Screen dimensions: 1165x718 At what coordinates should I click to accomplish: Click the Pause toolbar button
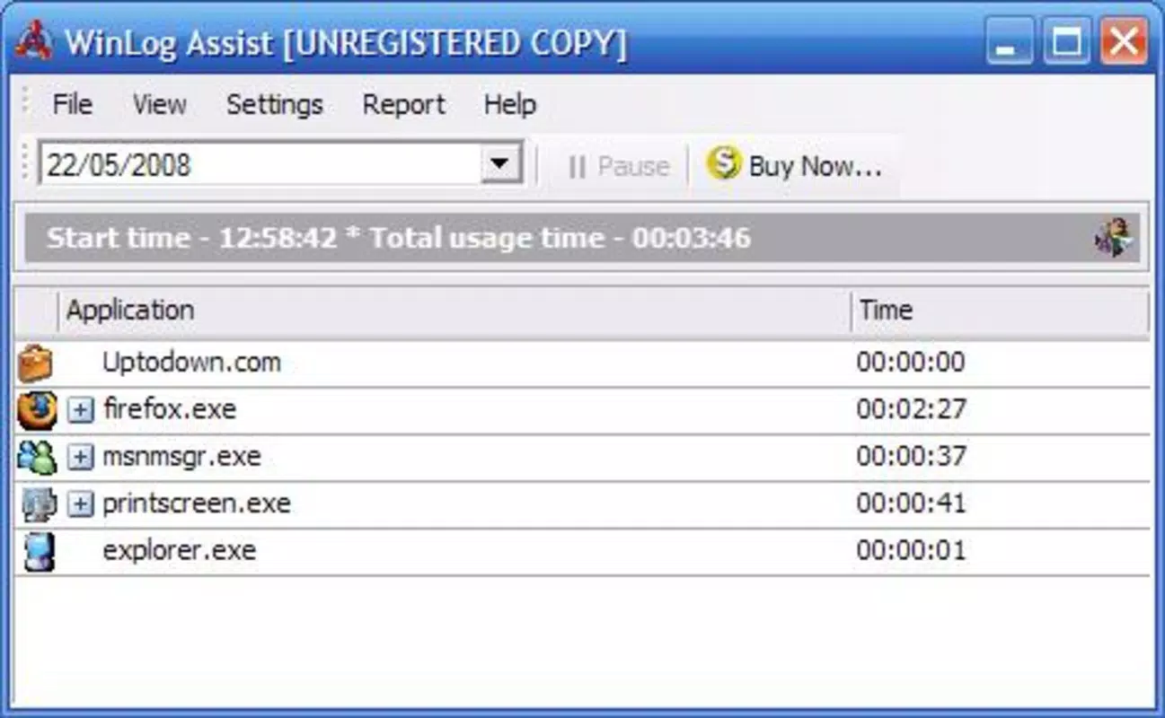pos(618,166)
